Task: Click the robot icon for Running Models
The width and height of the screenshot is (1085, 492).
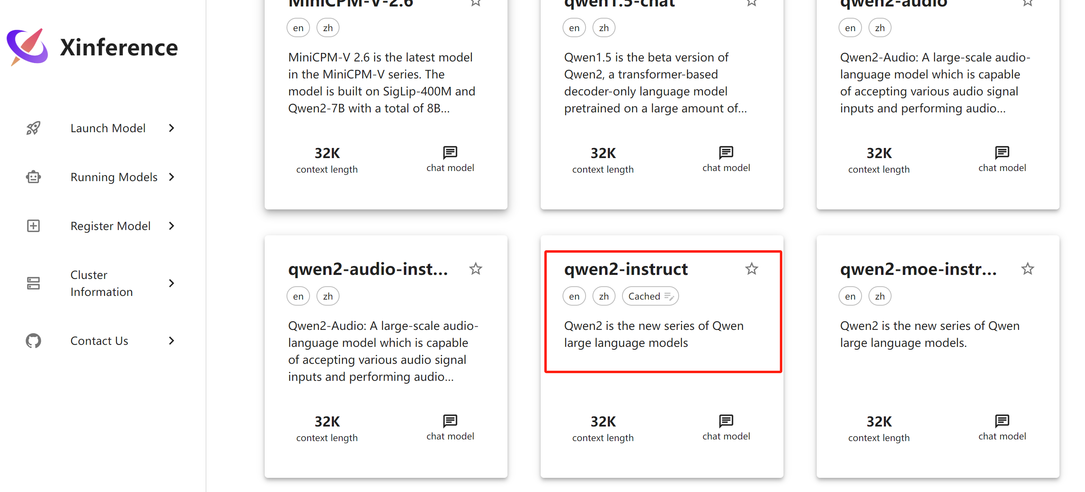Action: (33, 177)
